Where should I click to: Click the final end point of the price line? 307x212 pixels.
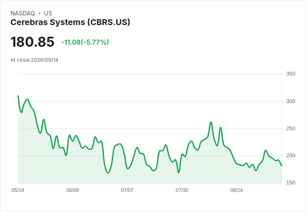tap(282, 166)
